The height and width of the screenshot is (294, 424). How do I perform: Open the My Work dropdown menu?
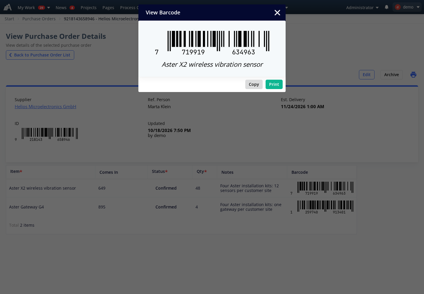point(34,7)
